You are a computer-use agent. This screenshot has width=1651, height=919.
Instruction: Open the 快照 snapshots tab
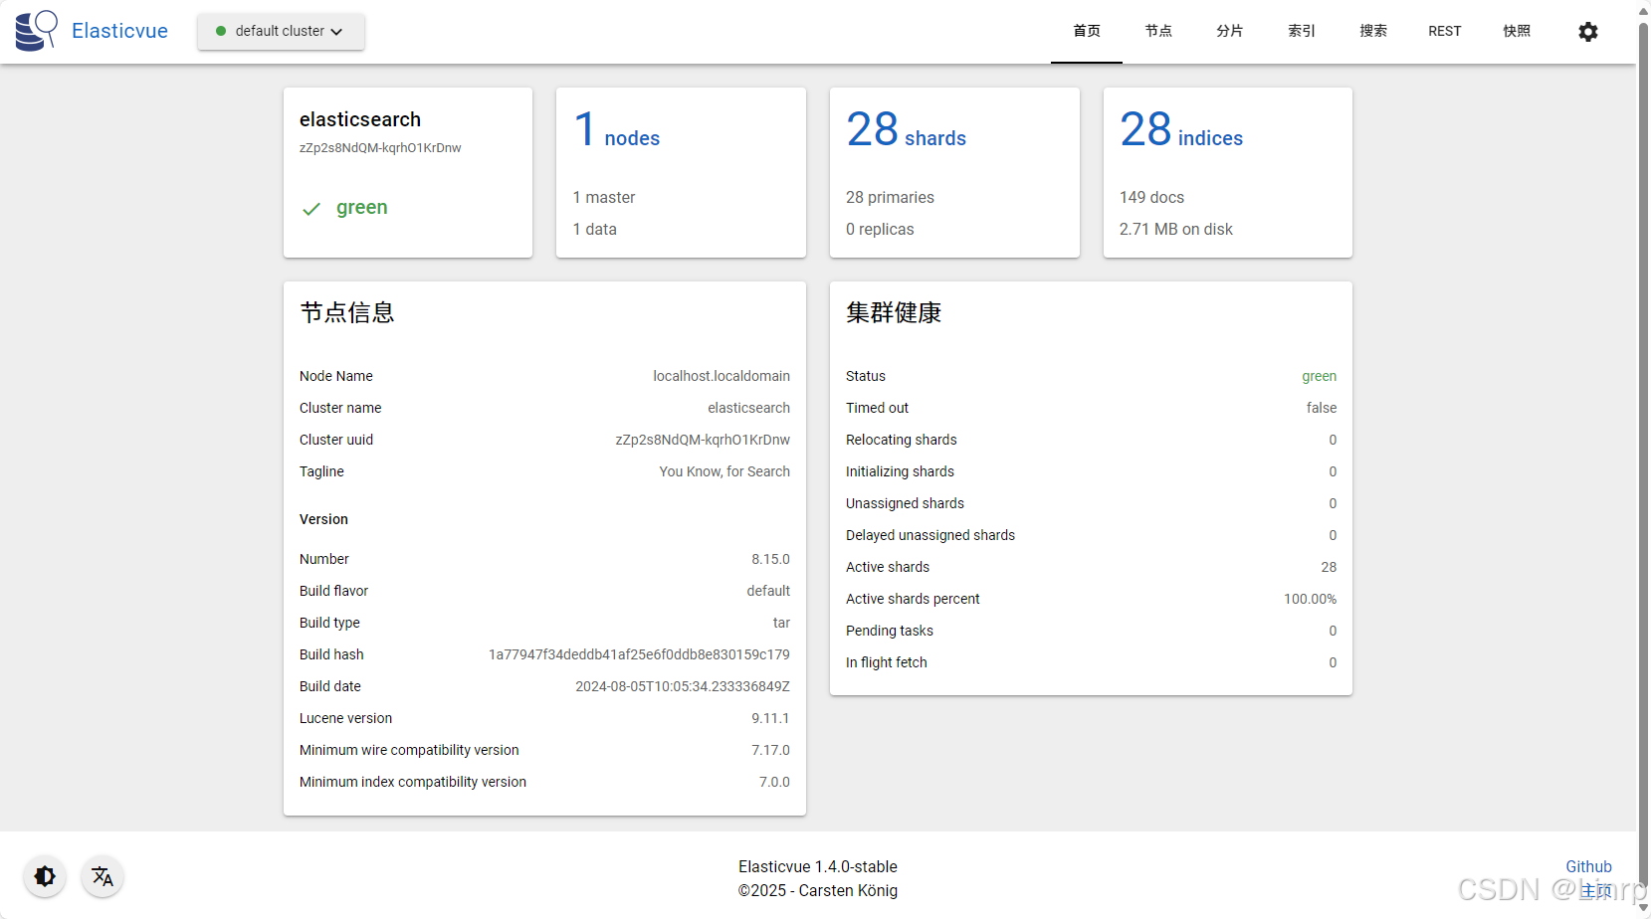pos(1517,32)
